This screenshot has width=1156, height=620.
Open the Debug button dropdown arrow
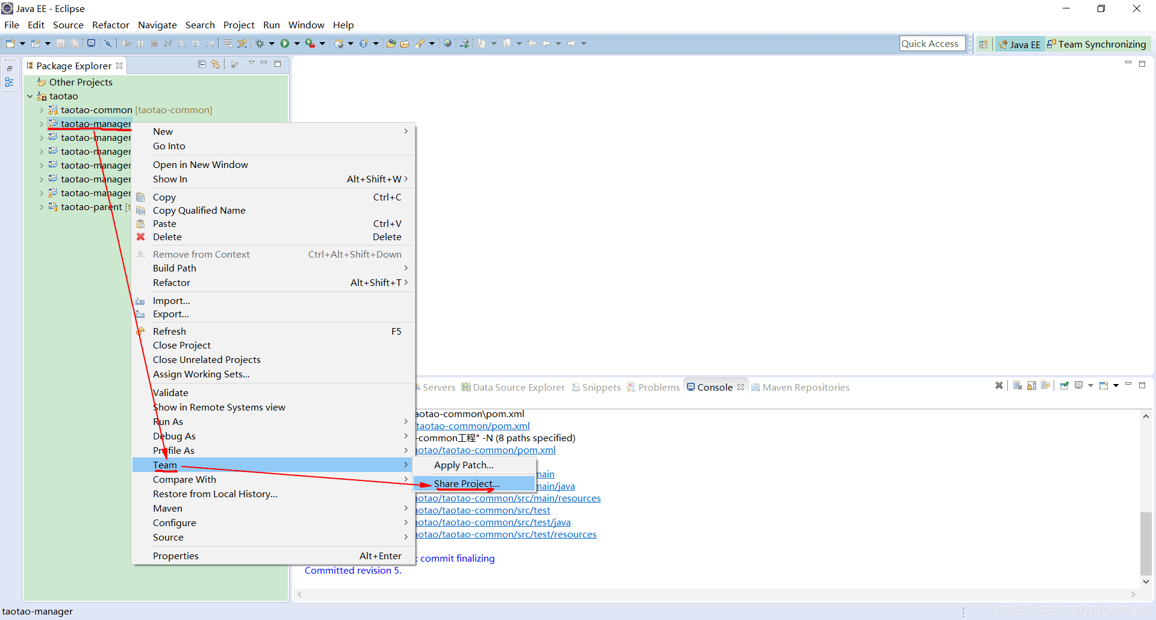(272, 43)
